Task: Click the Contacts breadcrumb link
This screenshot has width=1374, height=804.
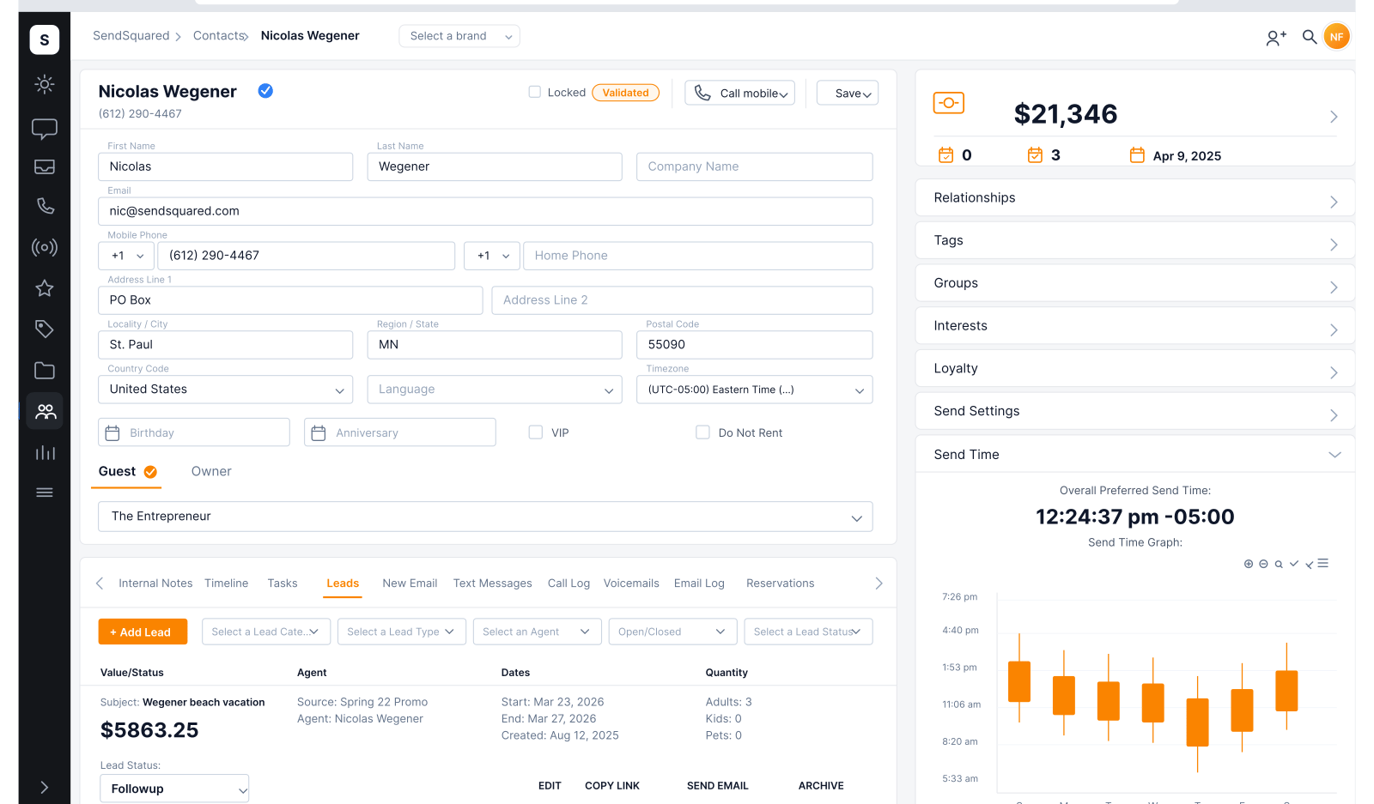Action: pos(219,36)
